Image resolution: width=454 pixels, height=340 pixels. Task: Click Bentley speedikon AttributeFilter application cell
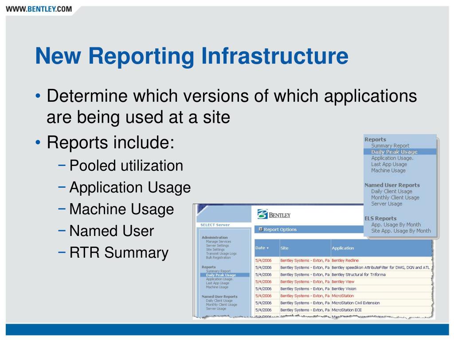click(380, 268)
